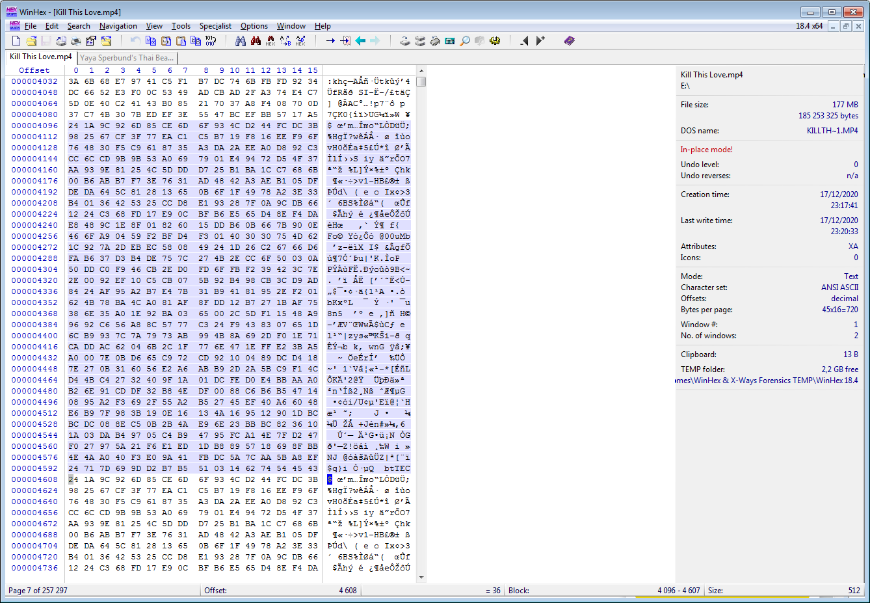Open the Navigation menu
Viewport: 870px width, 603px height.
(x=118, y=26)
